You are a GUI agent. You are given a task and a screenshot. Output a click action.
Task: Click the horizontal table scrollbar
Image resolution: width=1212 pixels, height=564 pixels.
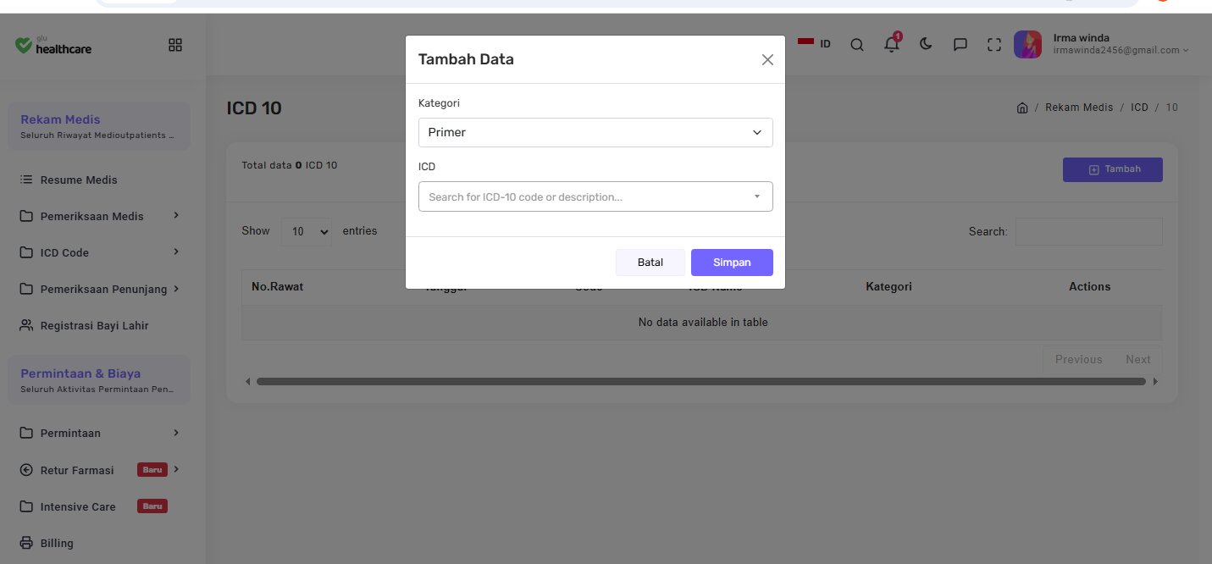[702, 381]
